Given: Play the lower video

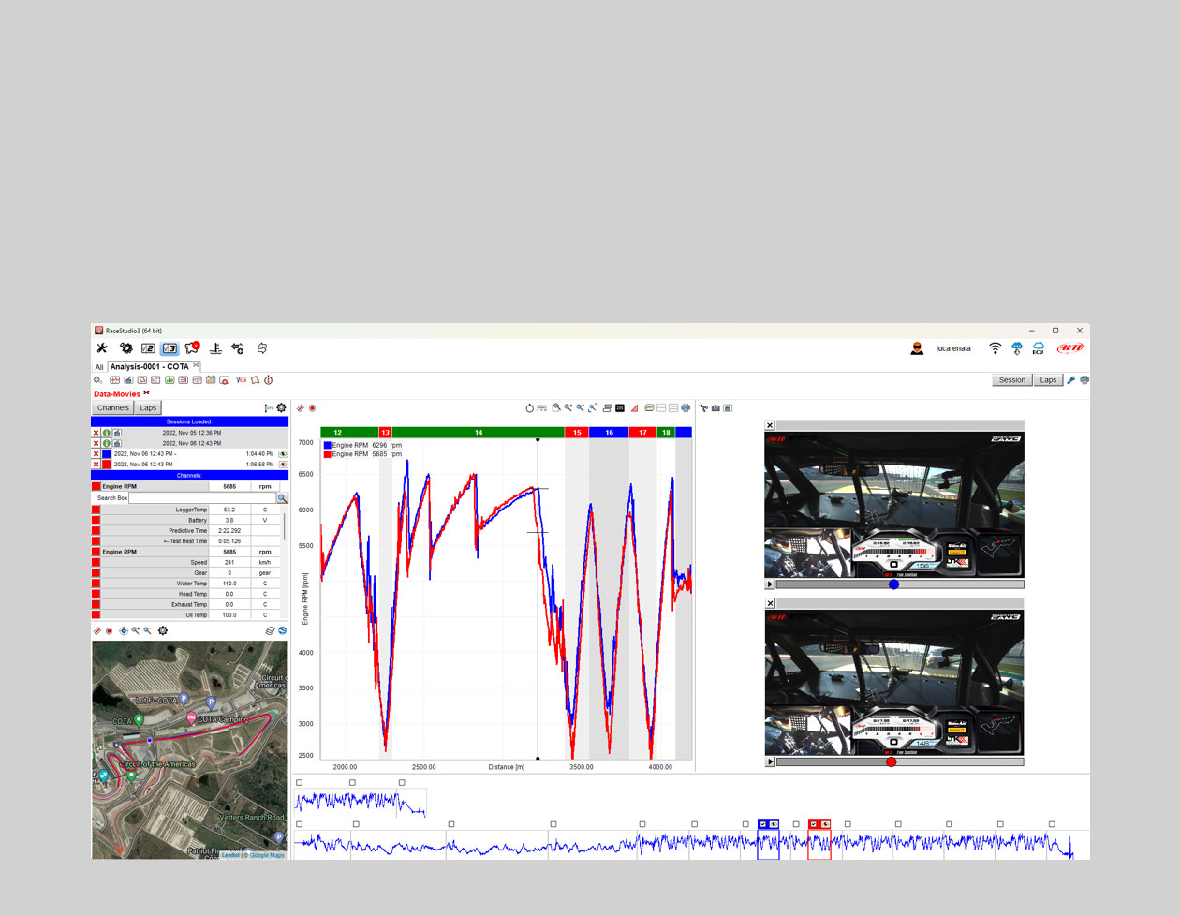Looking at the screenshot, I should click(770, 762).
